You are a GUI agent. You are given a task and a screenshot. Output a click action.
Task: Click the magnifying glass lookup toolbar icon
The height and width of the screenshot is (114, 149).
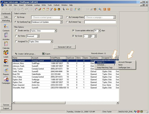(x=100, y=9)
